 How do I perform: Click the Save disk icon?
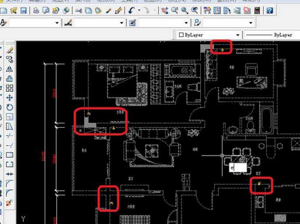24,10
